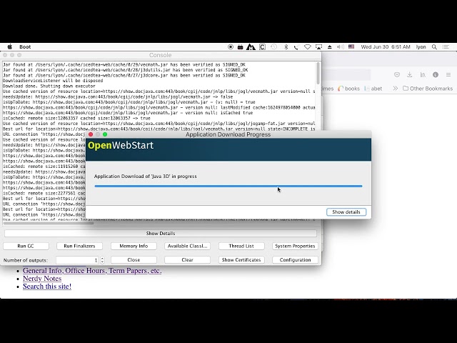Image resolution: width=457 pixels, height=343 pixels.
Task: Click the log line about j3dcore.jar SIGNED_OK
Action: [x=124, y=75]
